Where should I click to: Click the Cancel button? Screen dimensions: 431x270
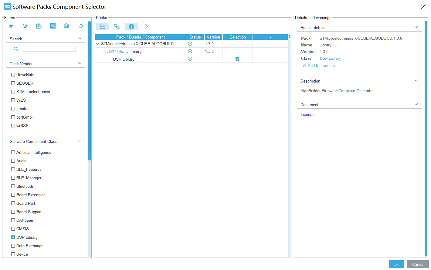[418, 264]
